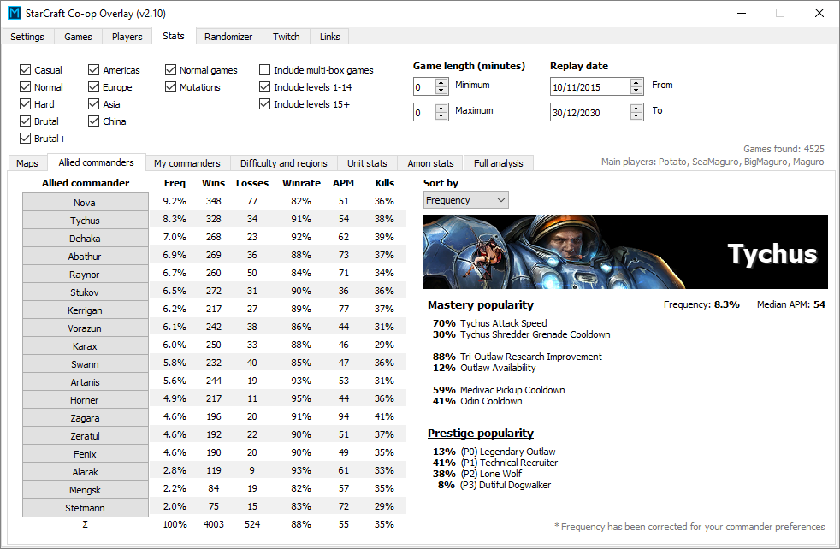Click the StarCraft Co-op Overlay app icon

click(x=15, y=13)
